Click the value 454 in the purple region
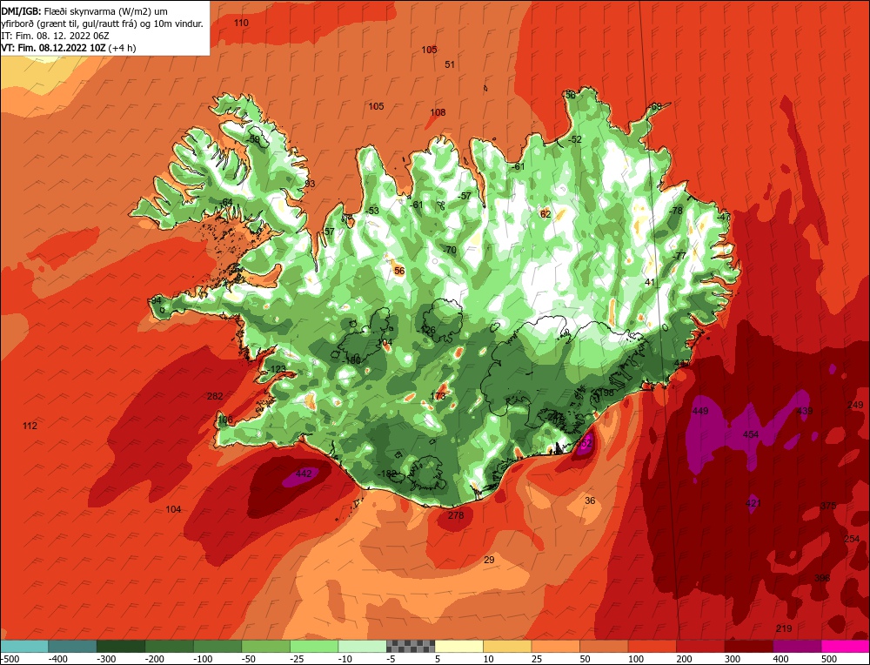 pos(751,434)
